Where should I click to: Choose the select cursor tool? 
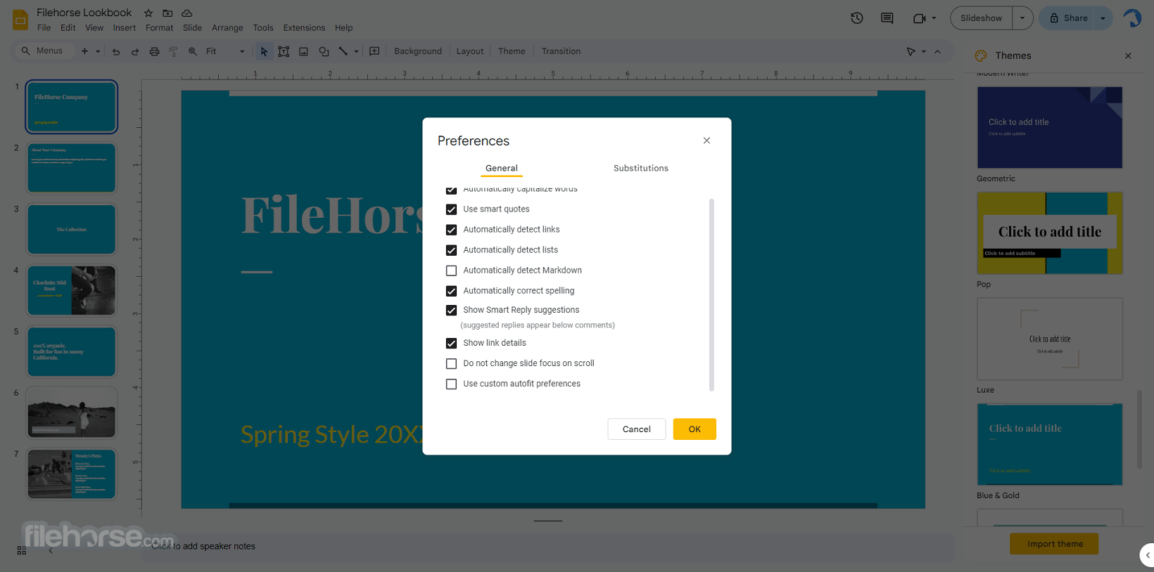click(264, 51)
